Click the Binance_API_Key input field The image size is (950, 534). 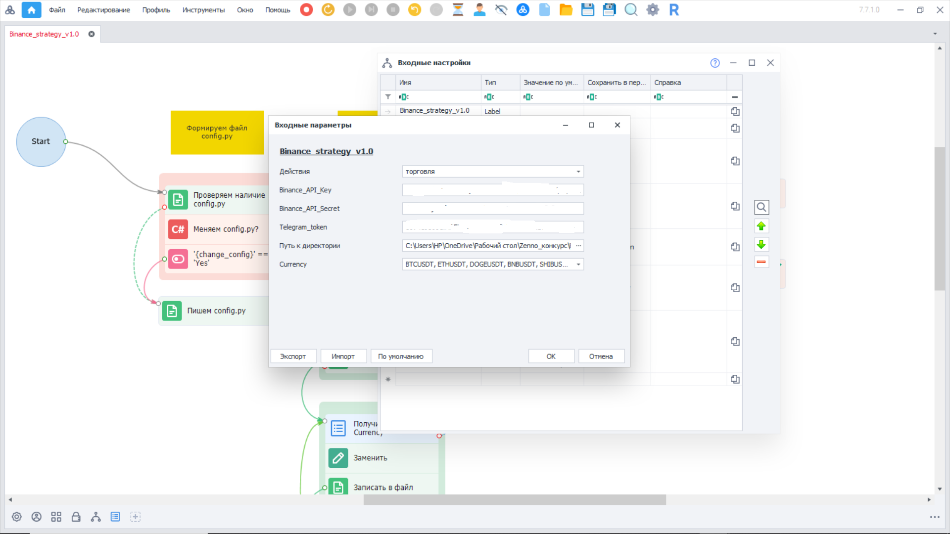492,190
